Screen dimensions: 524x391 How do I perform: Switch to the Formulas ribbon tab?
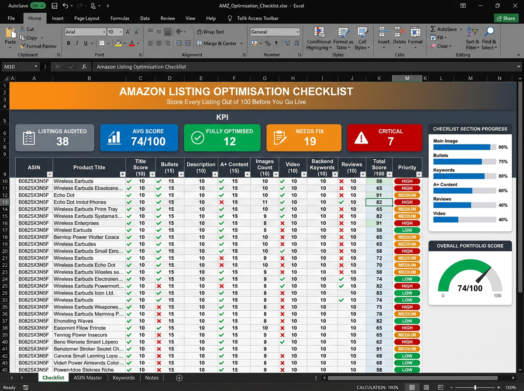[x=120, y=18]
